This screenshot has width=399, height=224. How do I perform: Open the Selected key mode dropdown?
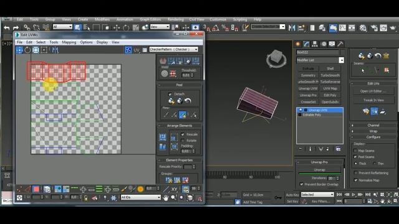pyautogui.click(x=317, y=195)
